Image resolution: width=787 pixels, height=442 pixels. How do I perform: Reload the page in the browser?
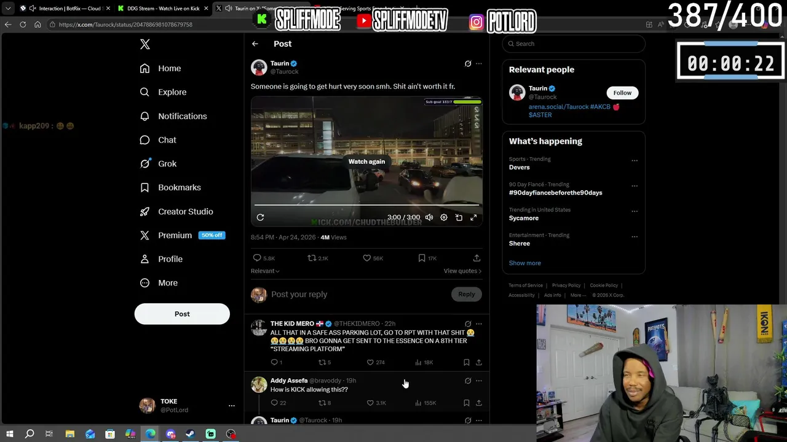[x=23, y=25]
